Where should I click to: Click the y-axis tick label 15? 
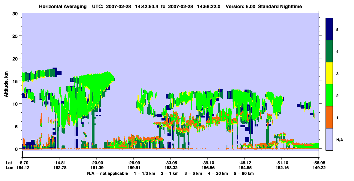(16, 81)
